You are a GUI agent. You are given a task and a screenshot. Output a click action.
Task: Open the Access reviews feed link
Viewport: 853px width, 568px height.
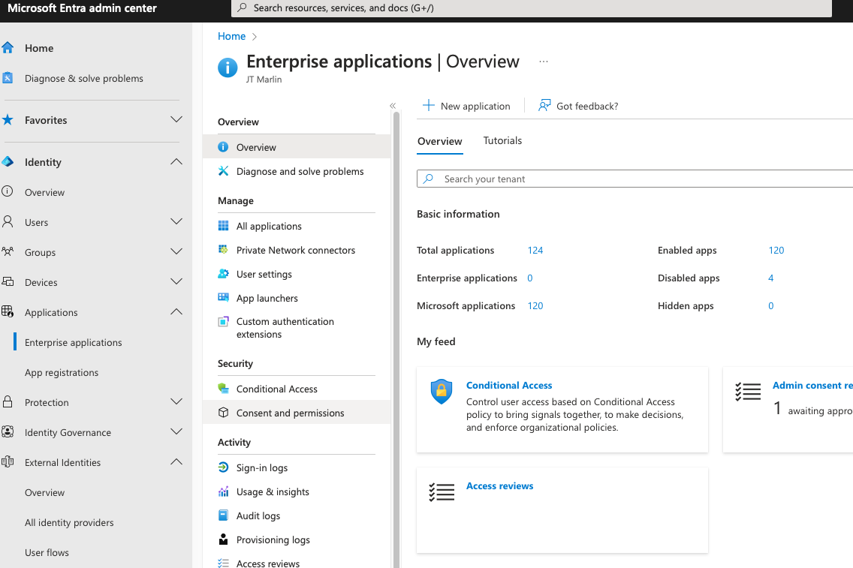click(499, 485)
